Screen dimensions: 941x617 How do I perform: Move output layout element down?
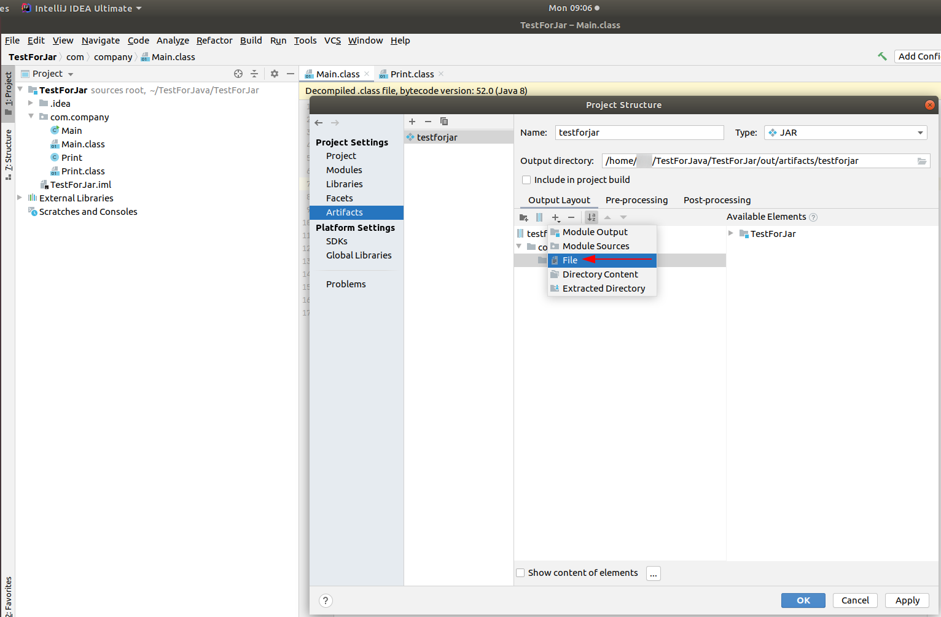coord(623,217)
